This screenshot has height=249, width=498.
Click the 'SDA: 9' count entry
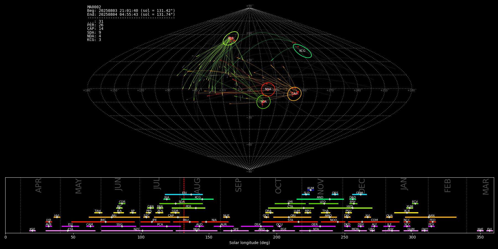(x=94, y=33)
